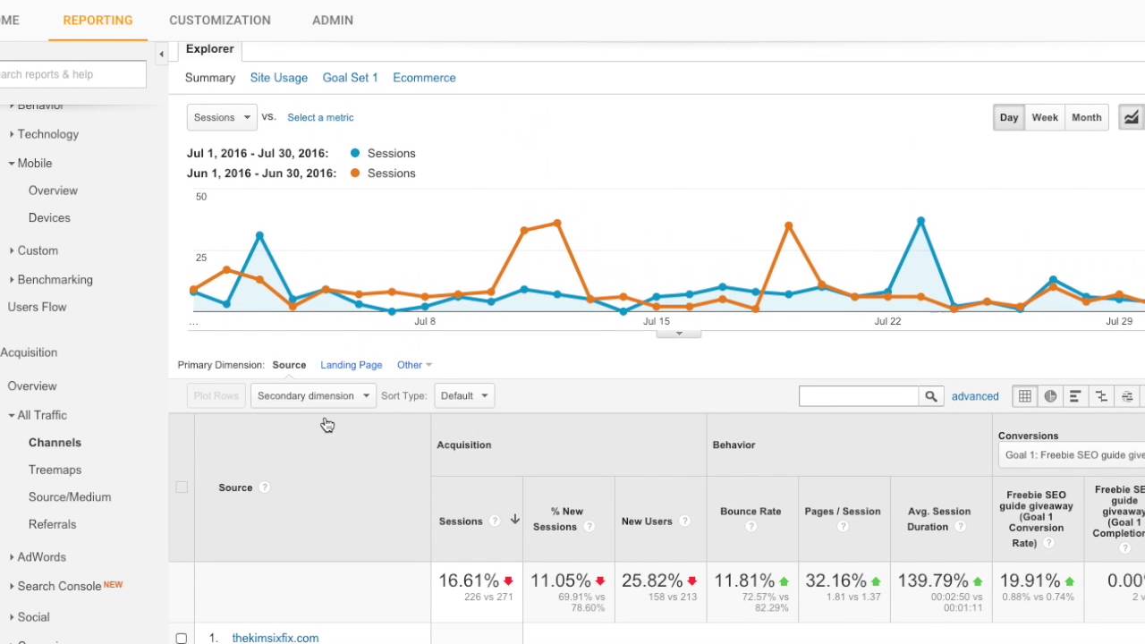Expand the AdWords section in the sidebar

(x=41, y=556)
